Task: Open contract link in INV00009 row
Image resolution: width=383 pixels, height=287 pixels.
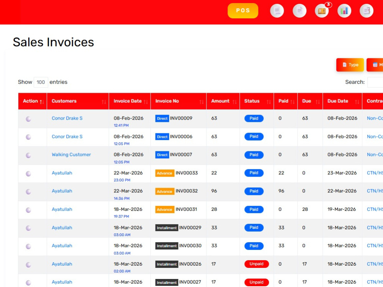Action: pyautogui.click(x=375, y=118)
